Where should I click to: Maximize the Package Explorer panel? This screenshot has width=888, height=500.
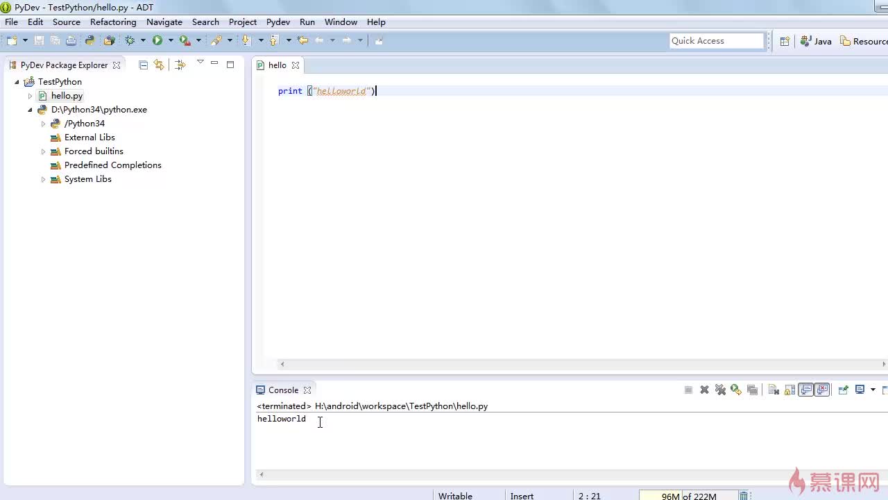click(x=230, y=65)
